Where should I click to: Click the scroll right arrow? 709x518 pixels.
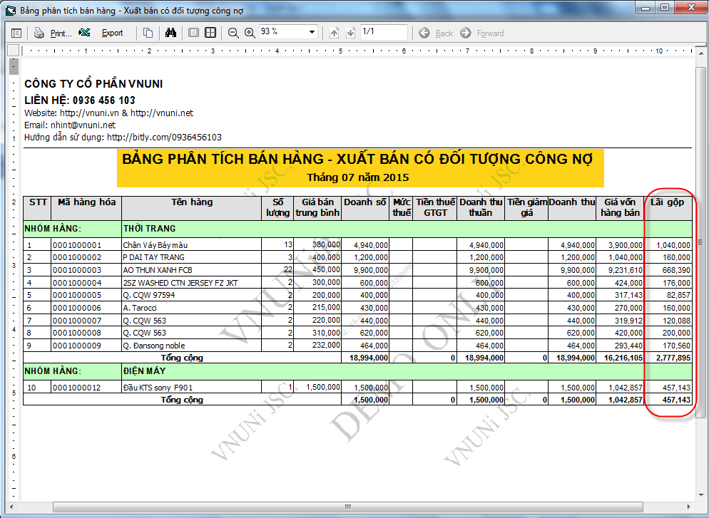point(688,507)
